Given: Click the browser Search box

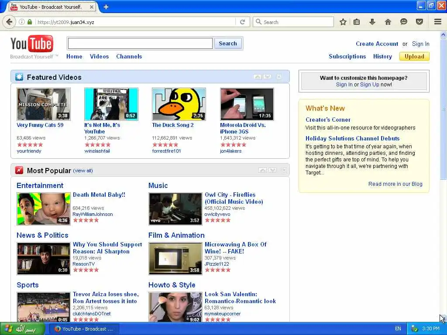Looking at the screenshot, I should pyautogui.click(x=293, y=22).
